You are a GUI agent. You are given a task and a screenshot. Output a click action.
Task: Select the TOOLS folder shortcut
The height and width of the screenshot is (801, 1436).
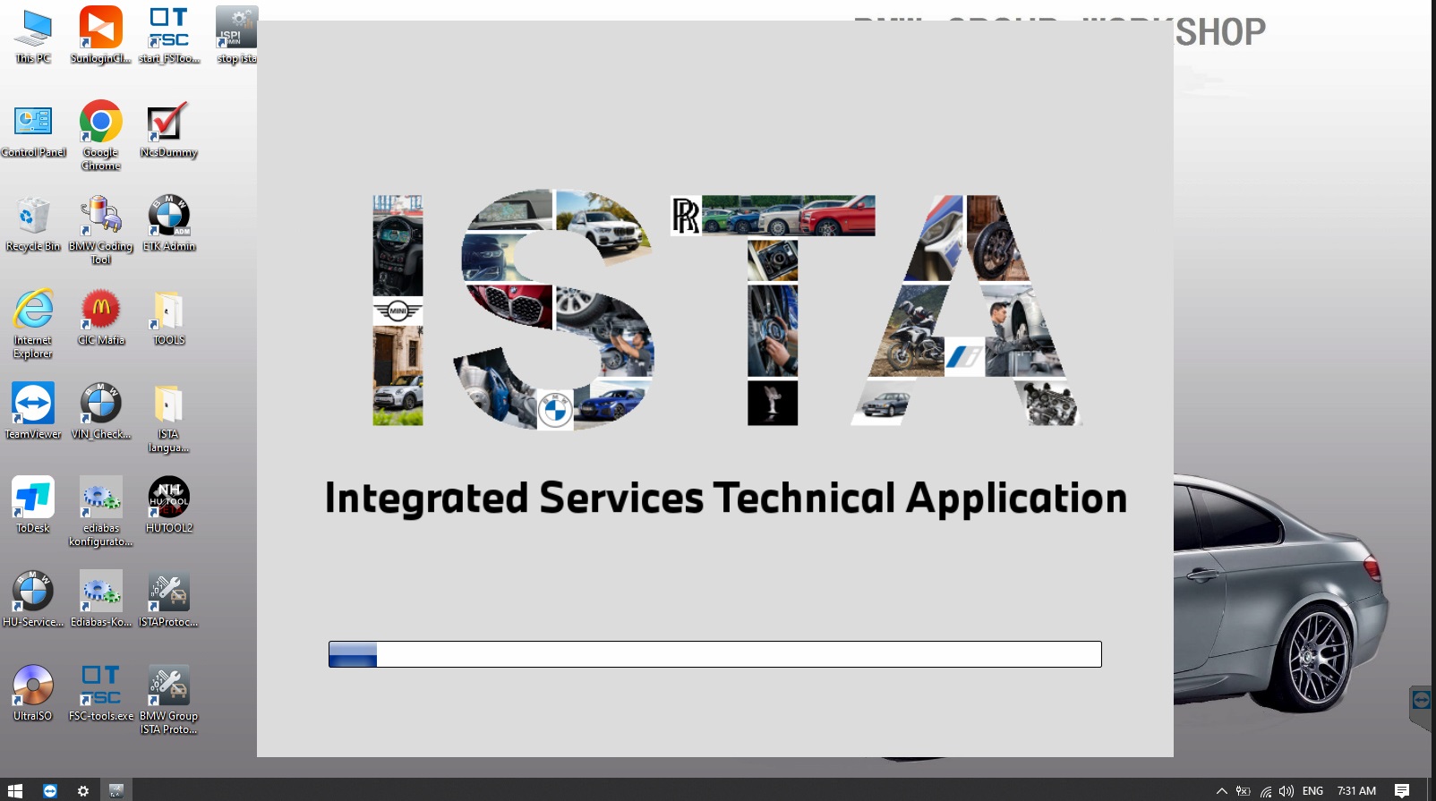point(169,318)
